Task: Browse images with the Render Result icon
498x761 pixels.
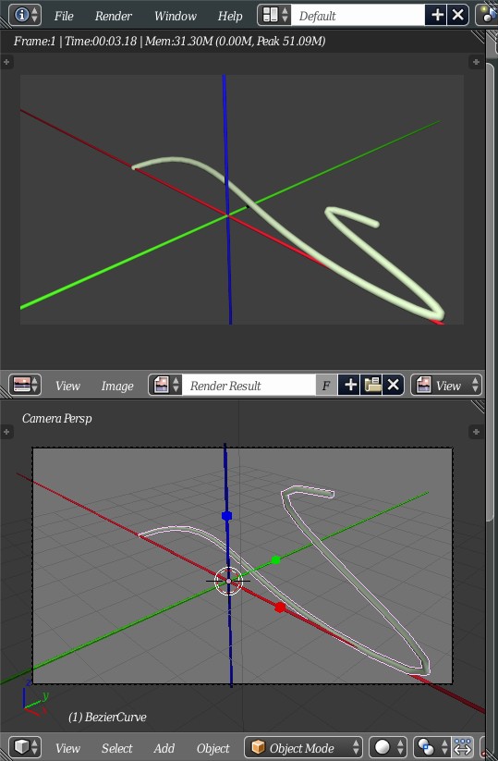Action: 164,386
